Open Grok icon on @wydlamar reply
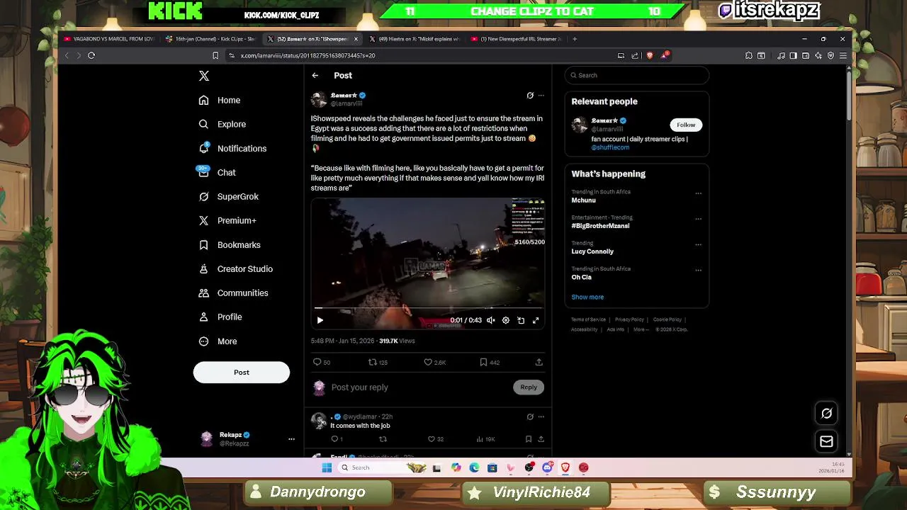907x510 pixels. pos(530,417)
